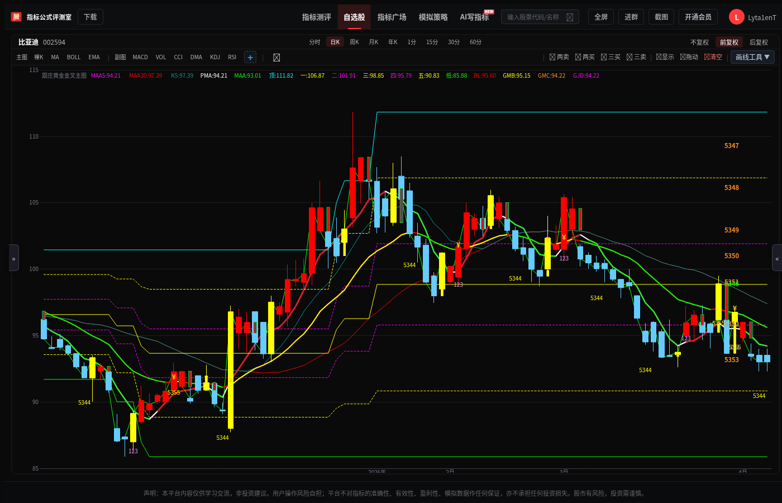
Task: Click the KS:97.39 legend value
Action: pos(182,75)
